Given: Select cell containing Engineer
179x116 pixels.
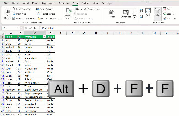Looking at the screenshot, I should (35, 40).
